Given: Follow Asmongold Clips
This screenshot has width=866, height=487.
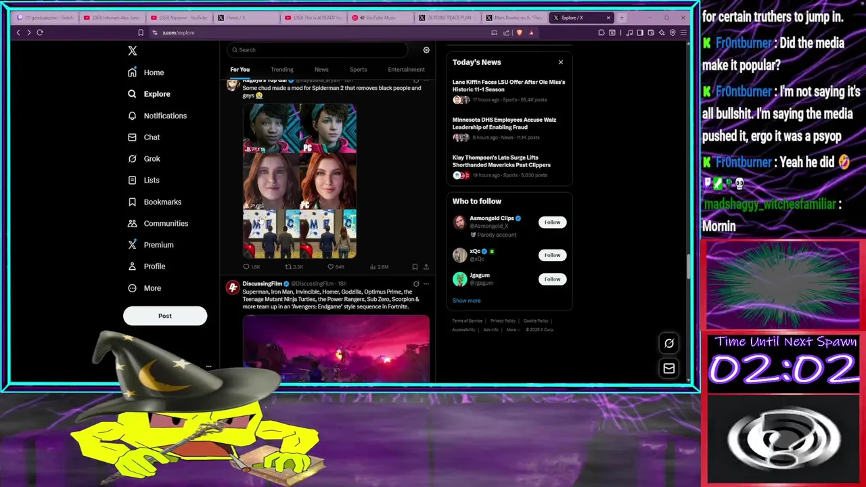Looking at the screenshot, I should pos(552,222).
